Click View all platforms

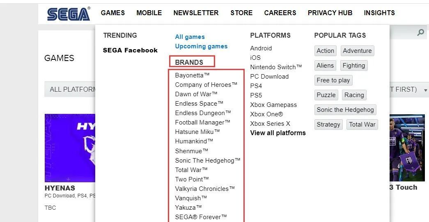point(278,133)
